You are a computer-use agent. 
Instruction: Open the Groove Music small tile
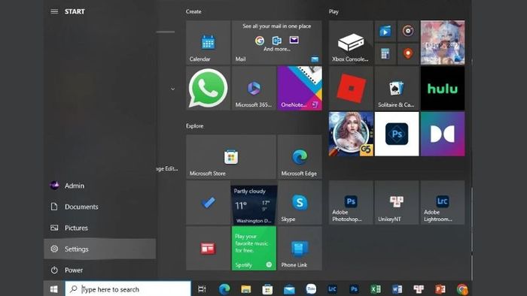pyautogui.click(x=408, y=31)
